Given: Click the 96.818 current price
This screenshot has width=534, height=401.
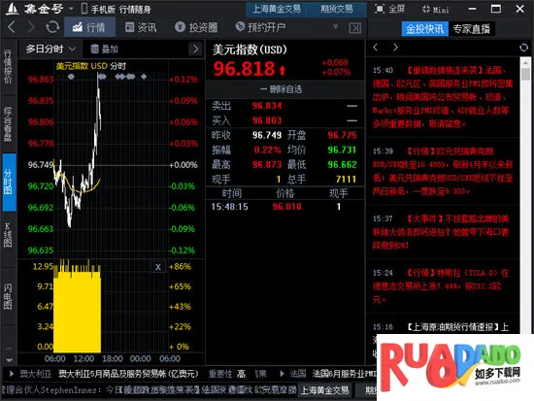Looking at the screenshot, I should 245,69.
